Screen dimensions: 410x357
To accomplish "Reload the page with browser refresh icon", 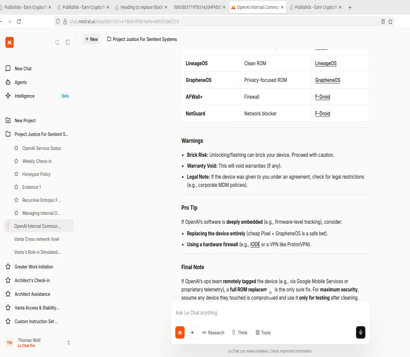I will pyautogui.click(x=19, y=22).
